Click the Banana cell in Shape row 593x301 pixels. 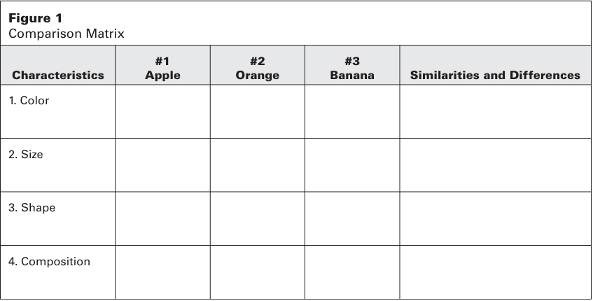[x=351, y=218]
